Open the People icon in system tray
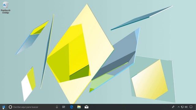Screen dimensions: 196x110 pos(173,107)
